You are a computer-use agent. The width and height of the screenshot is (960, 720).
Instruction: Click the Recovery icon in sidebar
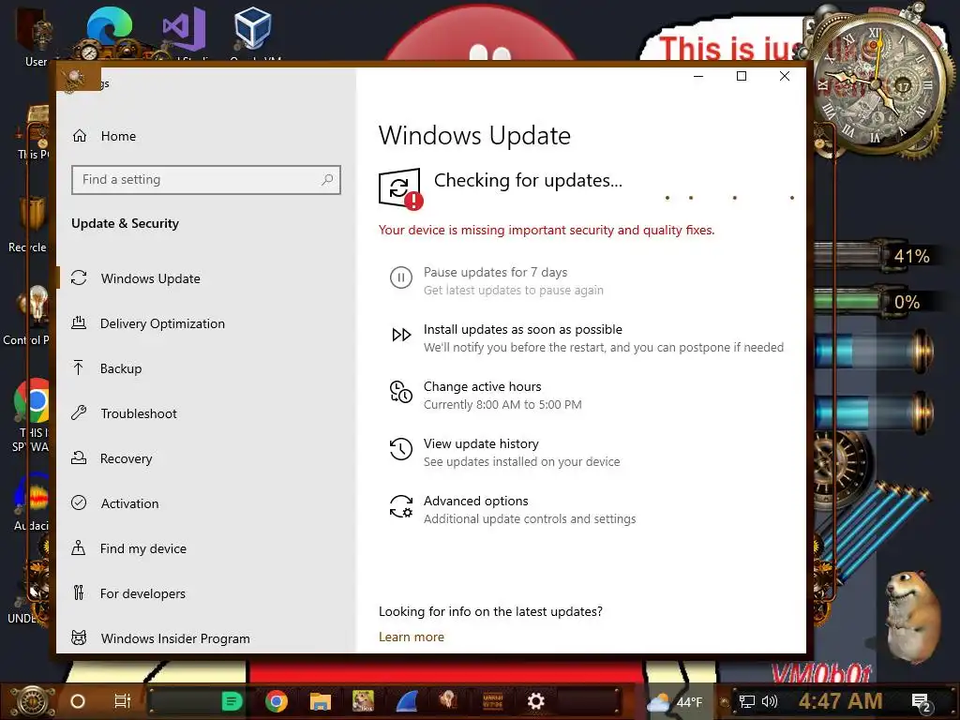[79, 457]
